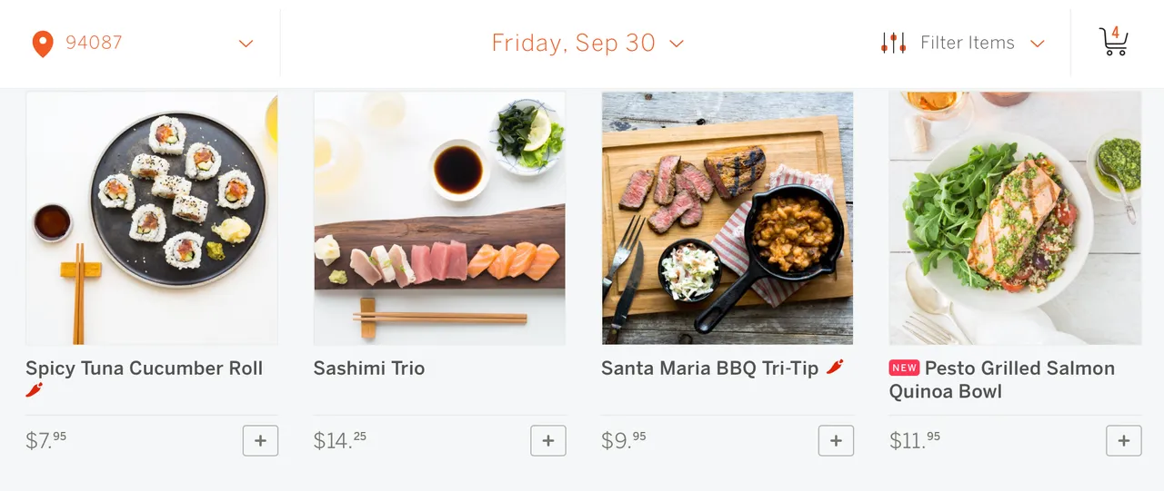
Task: Expand the 94087 zip code dropdown arrow
Action: point(246,44)
